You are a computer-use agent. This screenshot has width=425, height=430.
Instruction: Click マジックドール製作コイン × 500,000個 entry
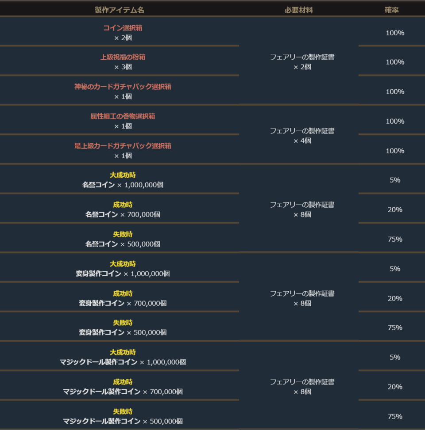123,421
